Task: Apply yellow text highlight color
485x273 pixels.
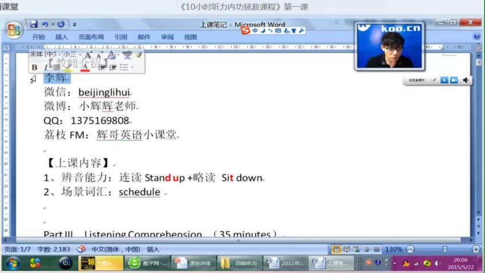Action: (x=69, y=67)
